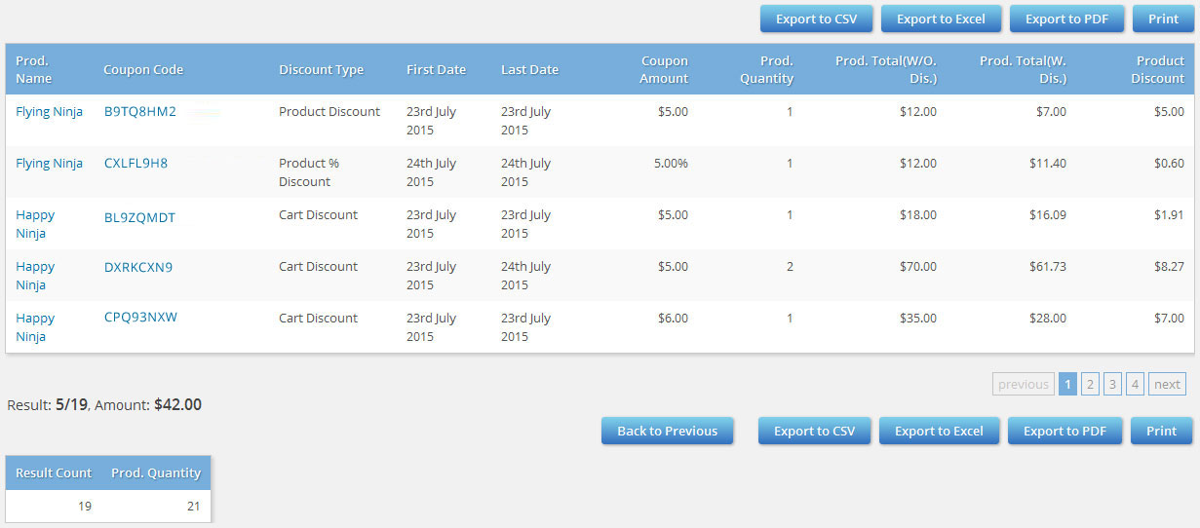The width and height of the screenshot is (1200, 528).
Task: Click the Coupon Code column header
Action: pos(143,69)
